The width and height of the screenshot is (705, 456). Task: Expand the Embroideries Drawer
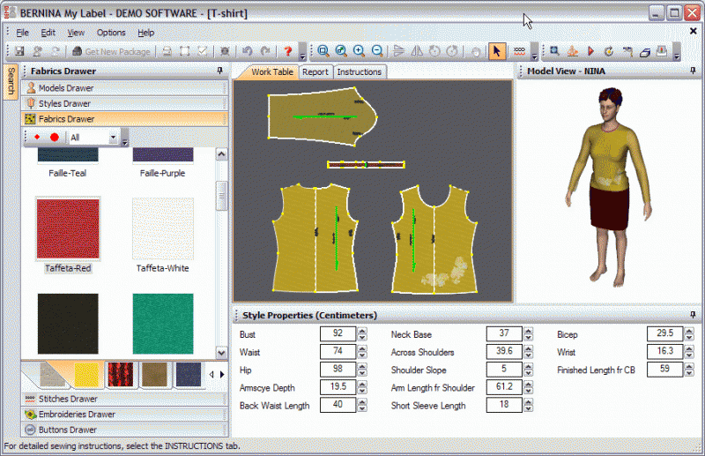point(125,415)
